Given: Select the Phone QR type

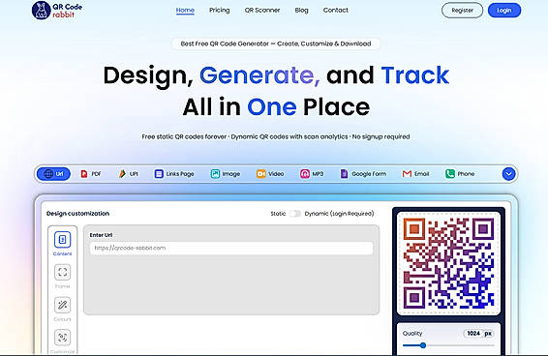Looking at the screenshot, I should [460, 173].
